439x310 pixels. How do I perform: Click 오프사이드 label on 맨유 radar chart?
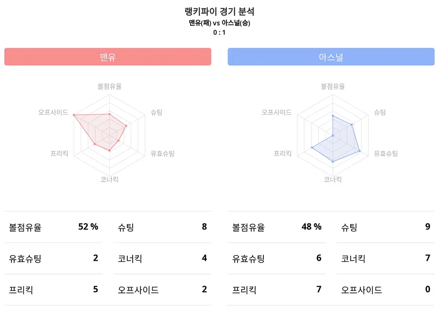53,112
